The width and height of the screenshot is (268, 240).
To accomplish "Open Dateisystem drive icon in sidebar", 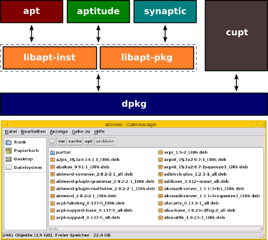I will (9, 167).
